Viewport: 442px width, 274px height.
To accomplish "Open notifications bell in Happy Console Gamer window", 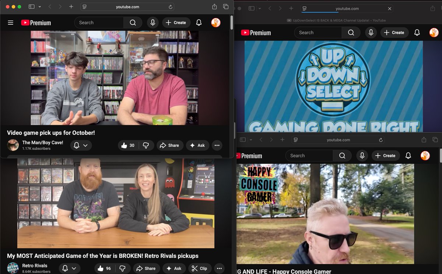I will tap(408, 156).
